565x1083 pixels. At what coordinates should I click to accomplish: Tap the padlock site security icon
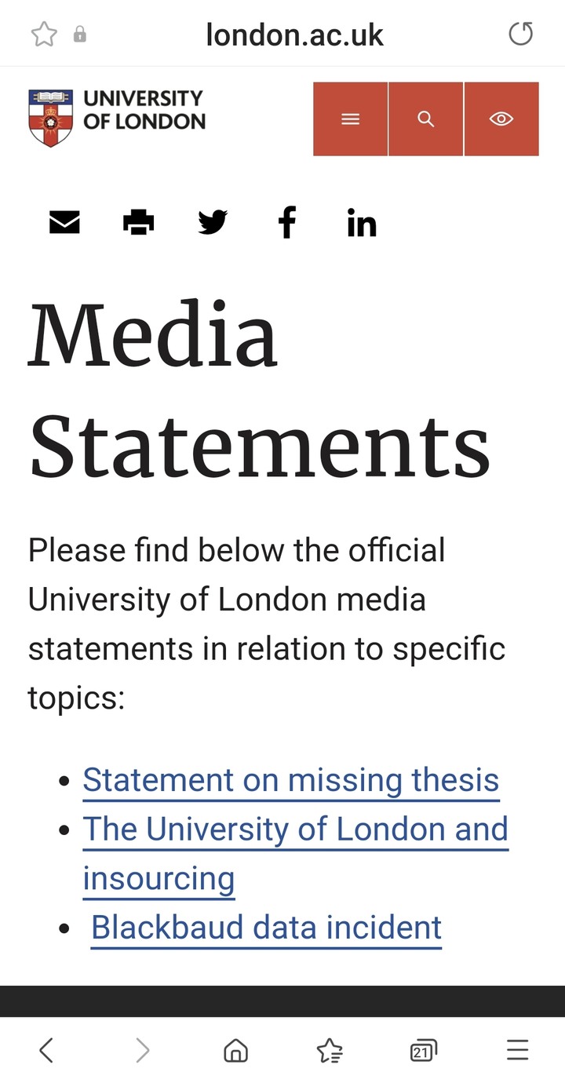coord(79,35)
